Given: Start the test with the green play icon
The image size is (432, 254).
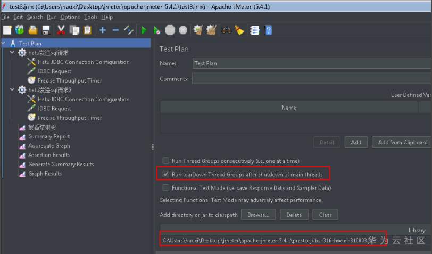Looking at the screenshot, I should 144,30.
